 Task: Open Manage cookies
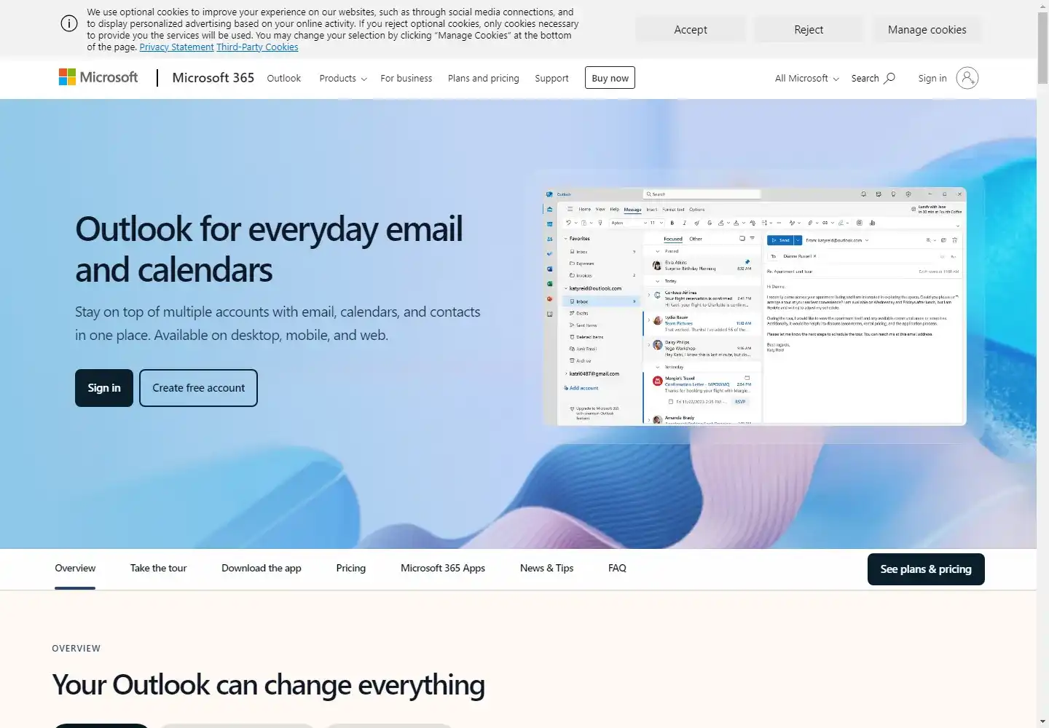(x=927, y=30)
